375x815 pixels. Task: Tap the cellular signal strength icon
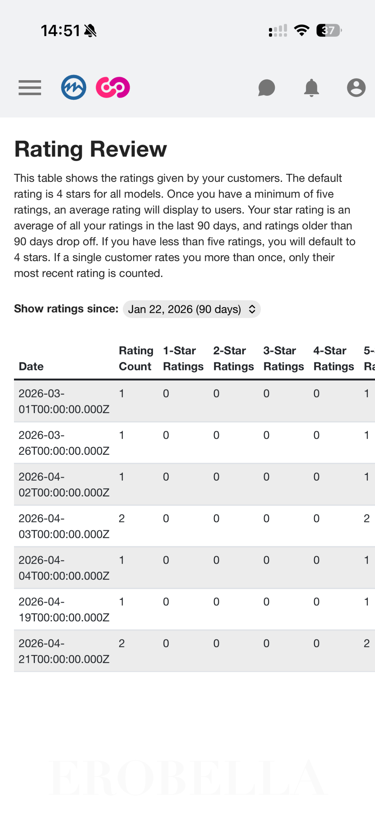click(x=278, y=31)
